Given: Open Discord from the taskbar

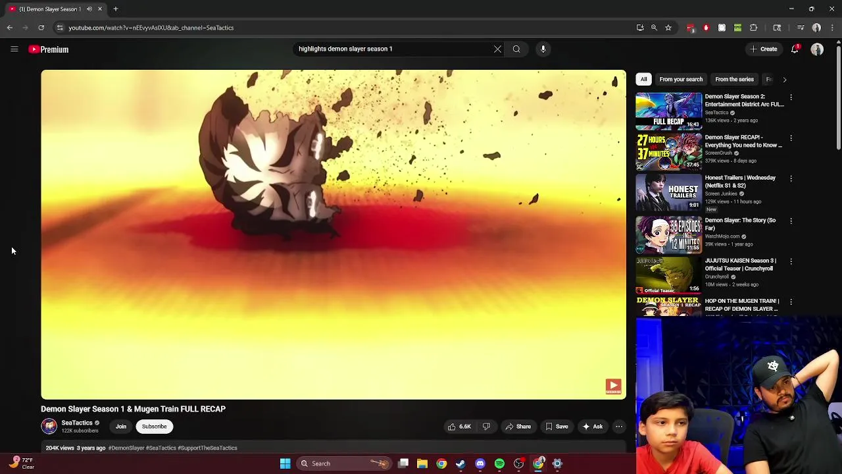Looking at the screenshot, I should 480,463.
